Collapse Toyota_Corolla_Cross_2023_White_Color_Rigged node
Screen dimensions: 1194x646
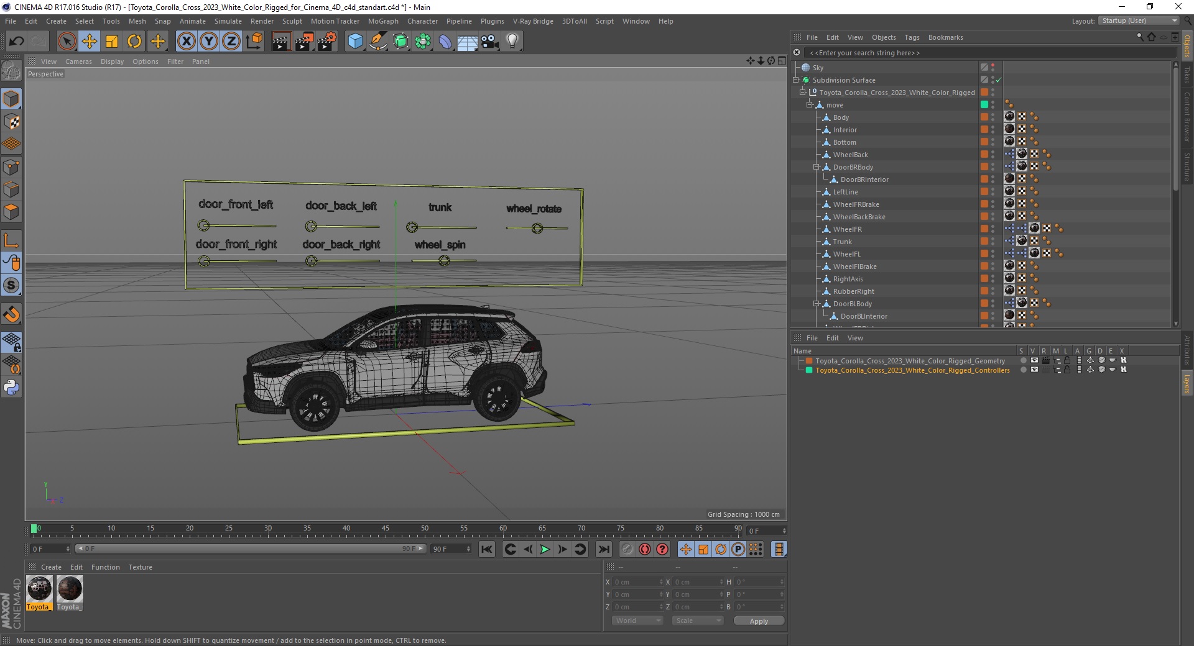[802, 93]
